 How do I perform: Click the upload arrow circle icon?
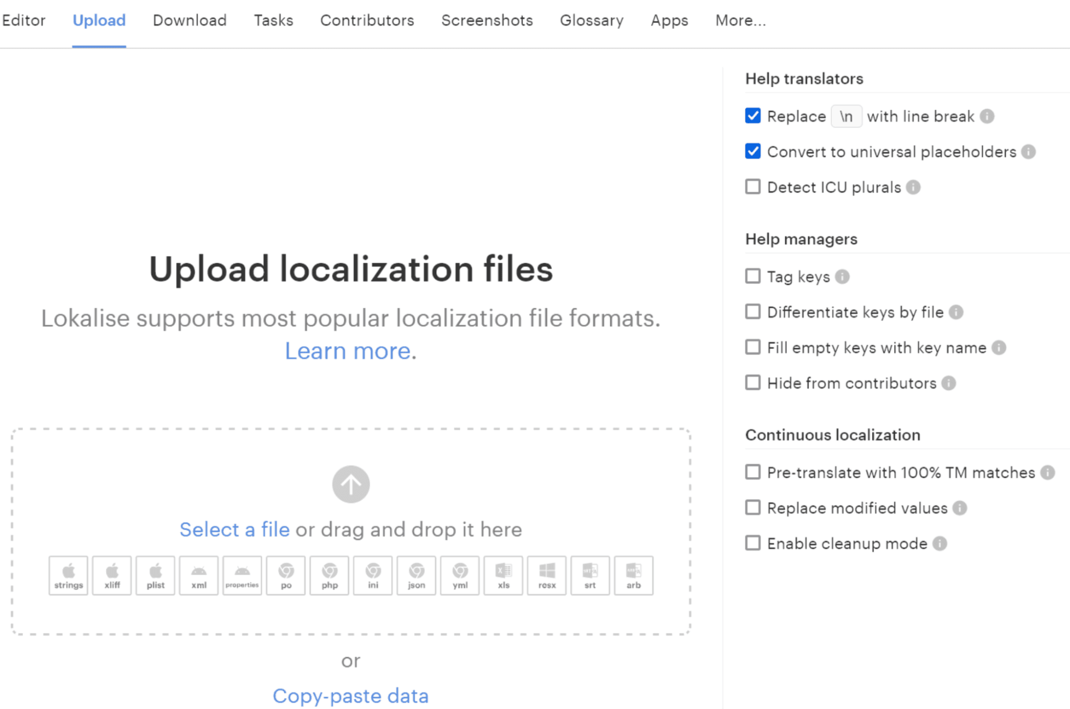[351, 484]
